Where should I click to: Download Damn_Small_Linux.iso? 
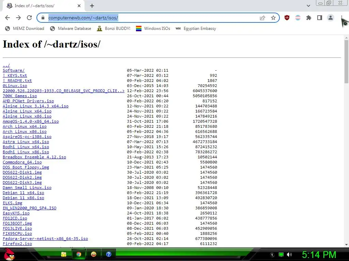tap(27, 188)
